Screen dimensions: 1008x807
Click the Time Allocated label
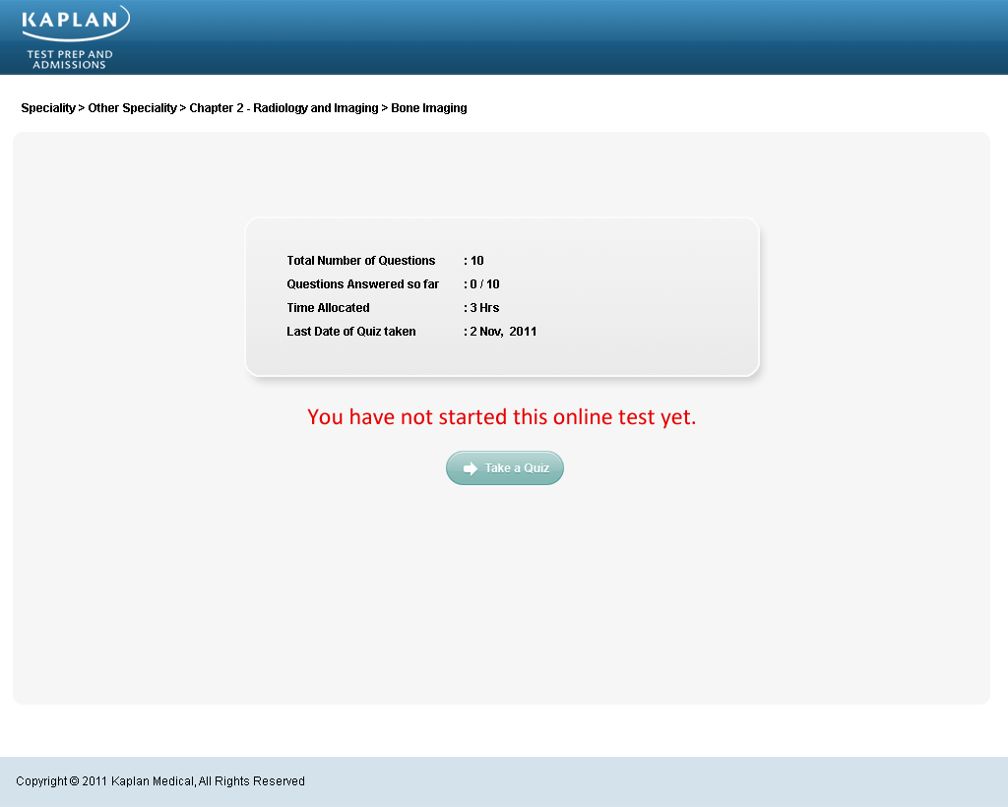(x=328, y=308)
